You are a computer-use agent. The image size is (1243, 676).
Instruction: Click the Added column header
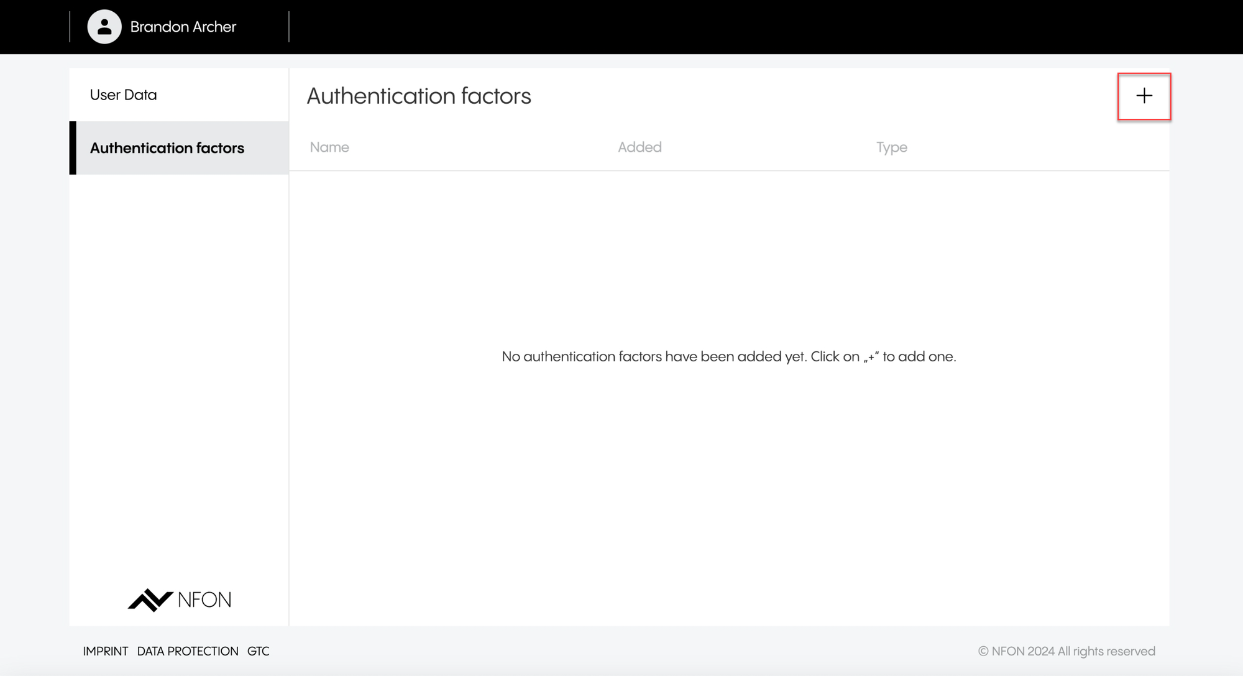(x=640, y=147)
